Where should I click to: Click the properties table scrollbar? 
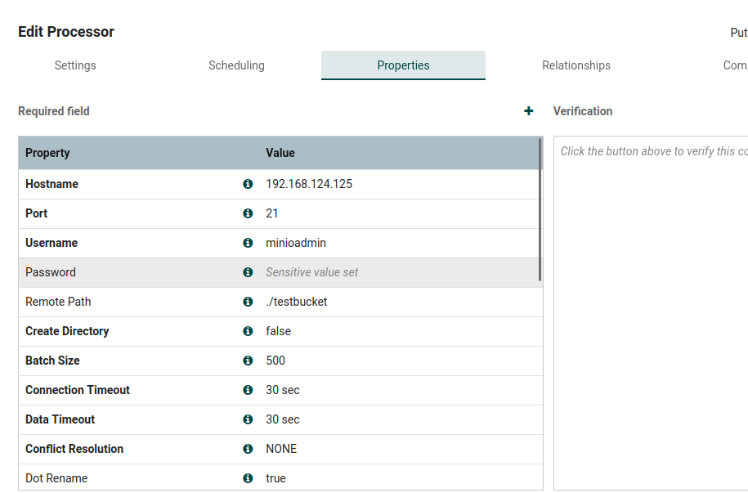pyautogui.click(x=540, y=210)
